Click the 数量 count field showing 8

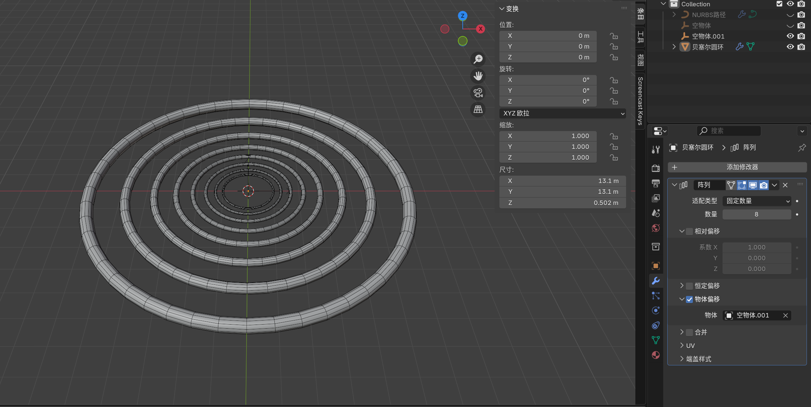click(x=756, y=214)
